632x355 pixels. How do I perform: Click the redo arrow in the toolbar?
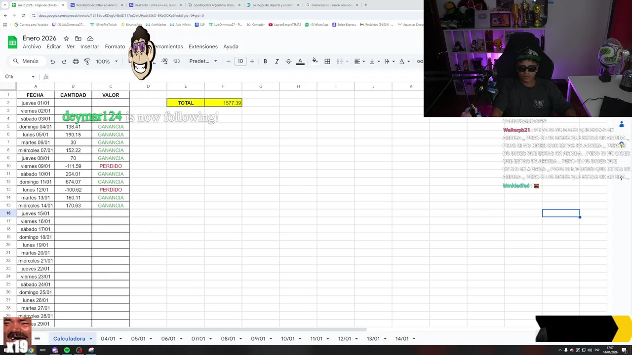coord(64,61)
